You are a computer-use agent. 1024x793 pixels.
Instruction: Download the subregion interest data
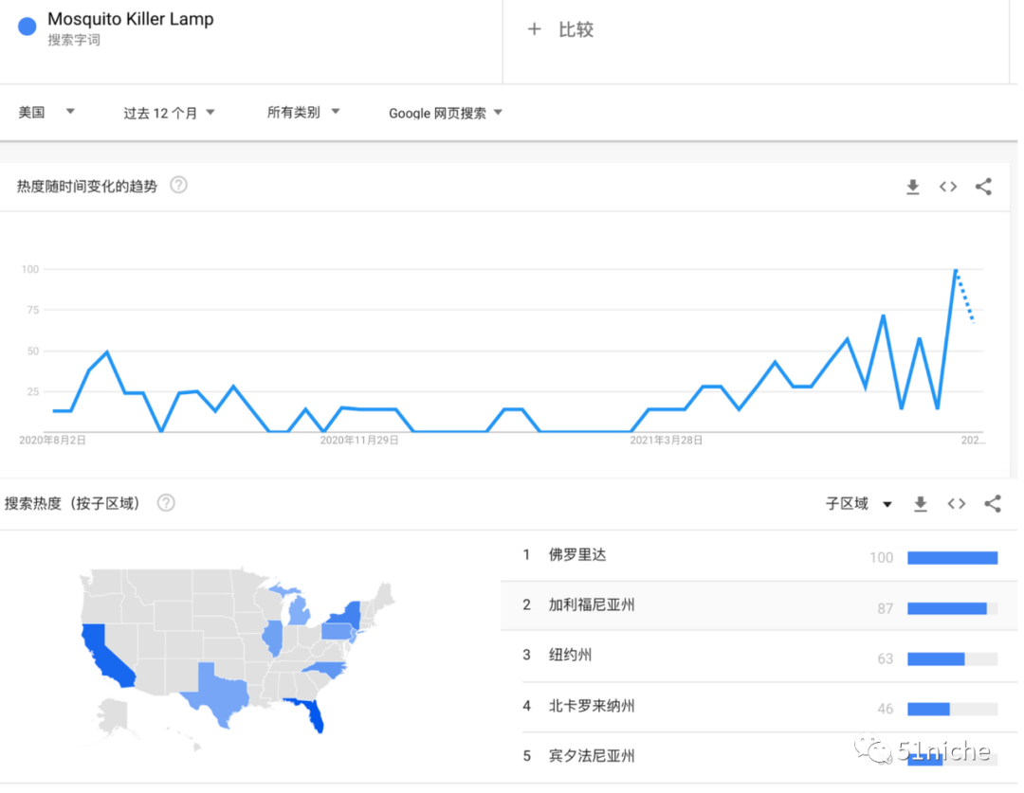click(921, 504)
